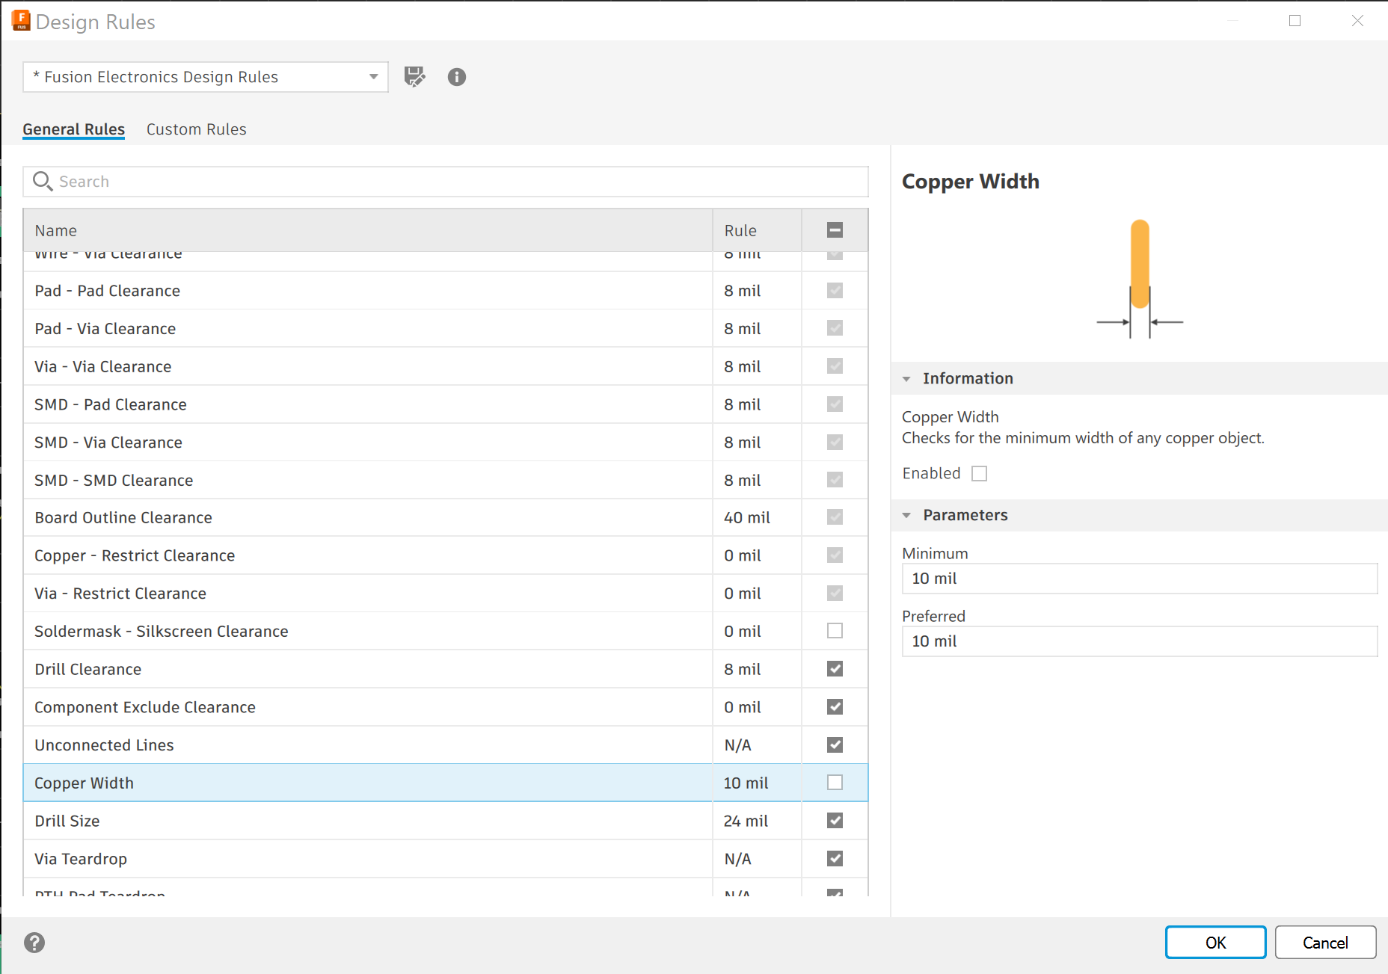Viewport: 1388px width, 974px height.
Task: Open the Fusion Electronics Design Rules dropdown
Action: tap(206, 77)
